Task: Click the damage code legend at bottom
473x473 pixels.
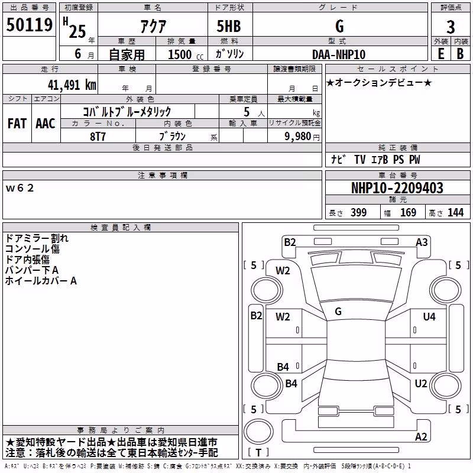Action: [208, 466]
